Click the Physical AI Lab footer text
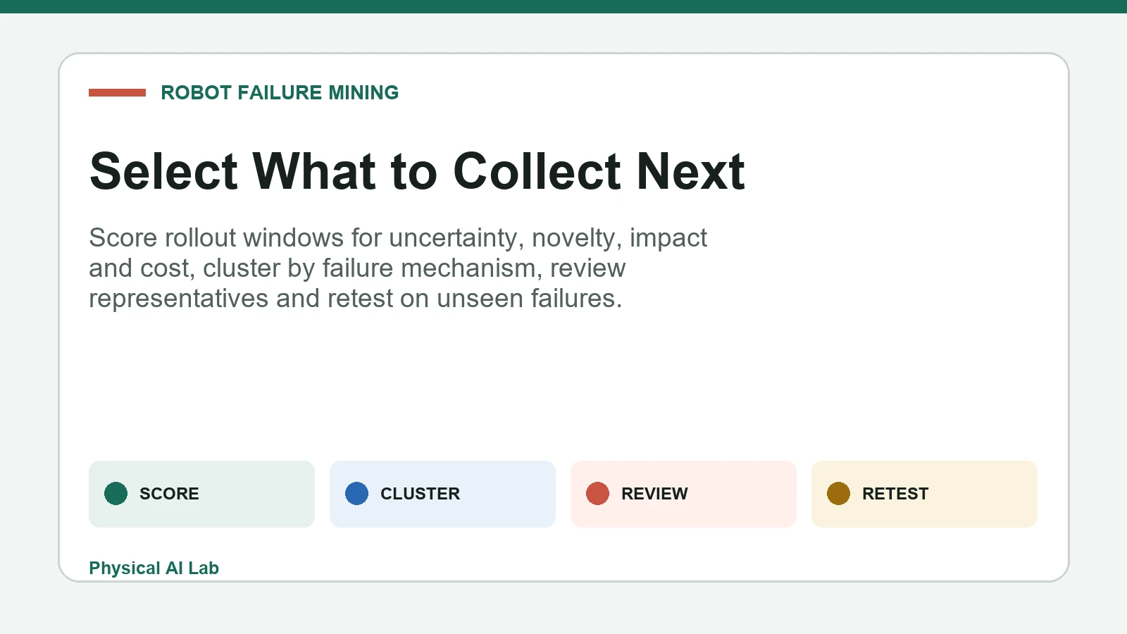The width and height of the screenshot is (1127, 634). 154,568
